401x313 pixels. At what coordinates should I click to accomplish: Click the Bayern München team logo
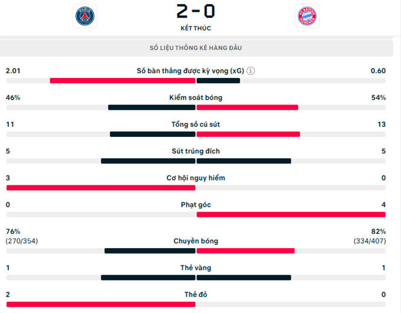point(307,16)
